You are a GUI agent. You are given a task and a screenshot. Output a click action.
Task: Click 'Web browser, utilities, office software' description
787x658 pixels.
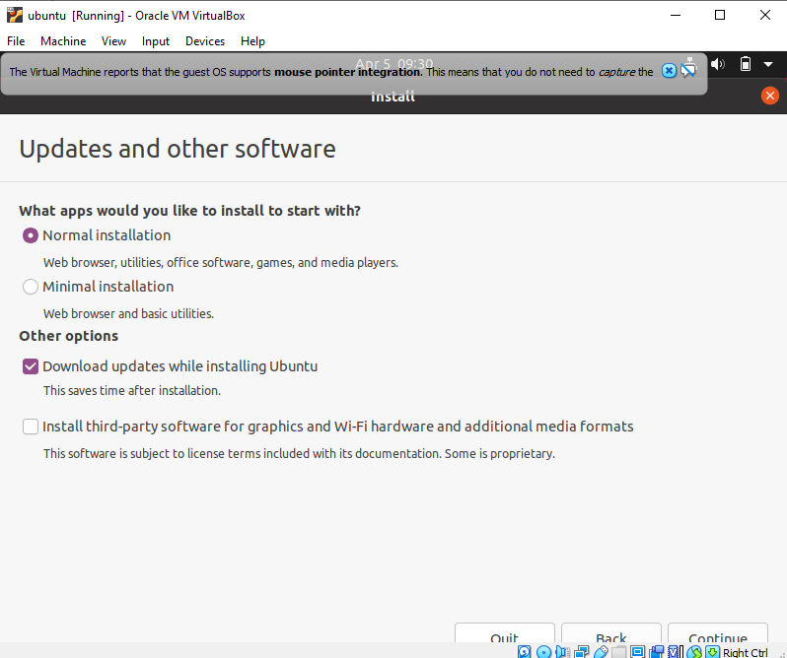pyautogui.click(x=221, y=263)
